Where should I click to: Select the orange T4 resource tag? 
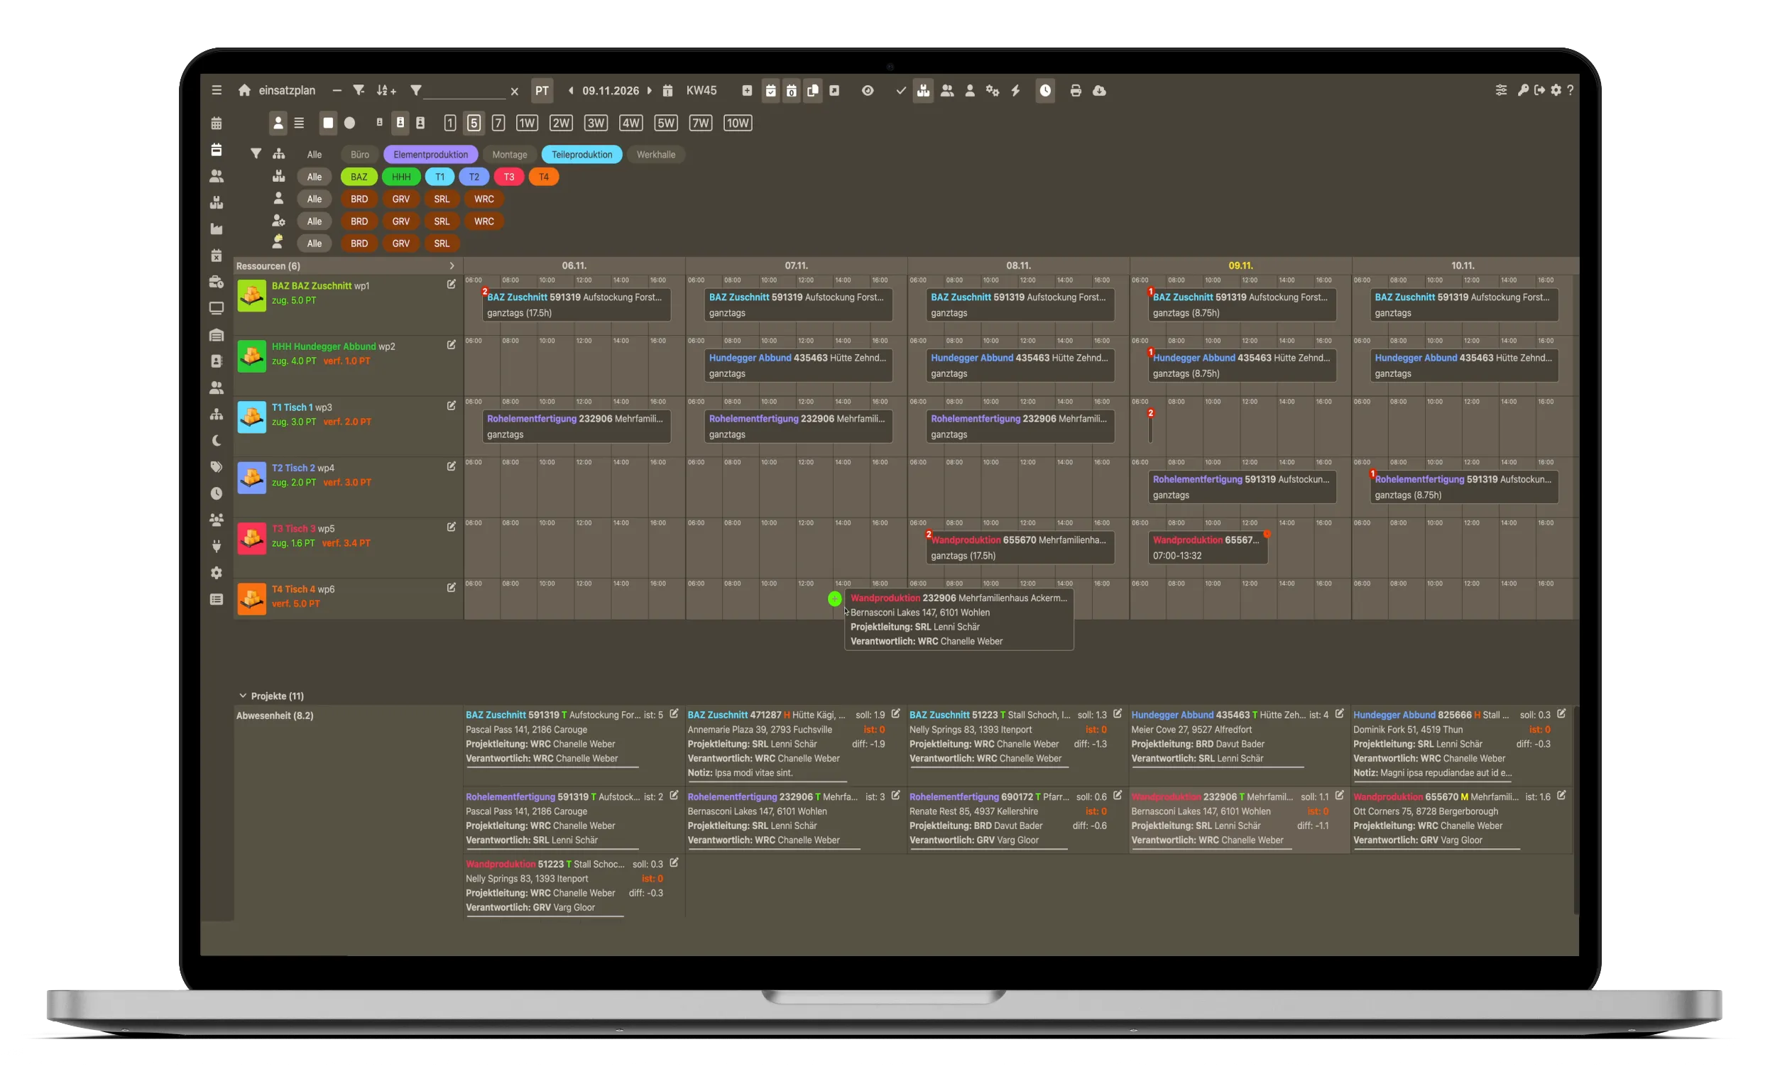pos(544,177)
